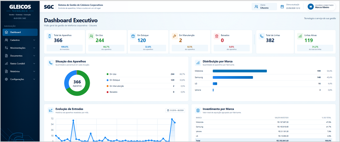Click the Evolução de Entradas trend icon
Image resolution: width=340 pixels, height=142 pixels.
(51, 110)
